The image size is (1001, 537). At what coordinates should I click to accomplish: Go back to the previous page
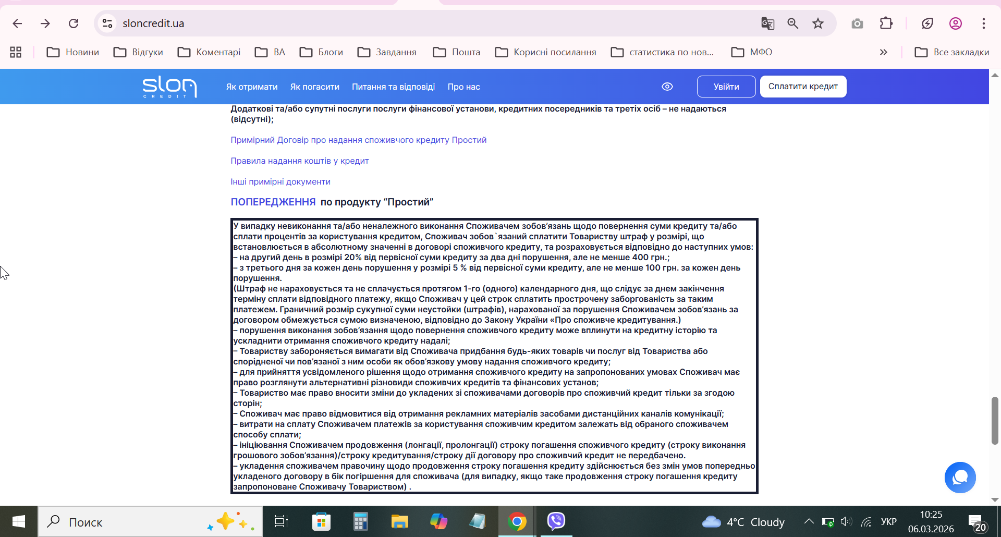pyautogui.click(x=17, y=23)
